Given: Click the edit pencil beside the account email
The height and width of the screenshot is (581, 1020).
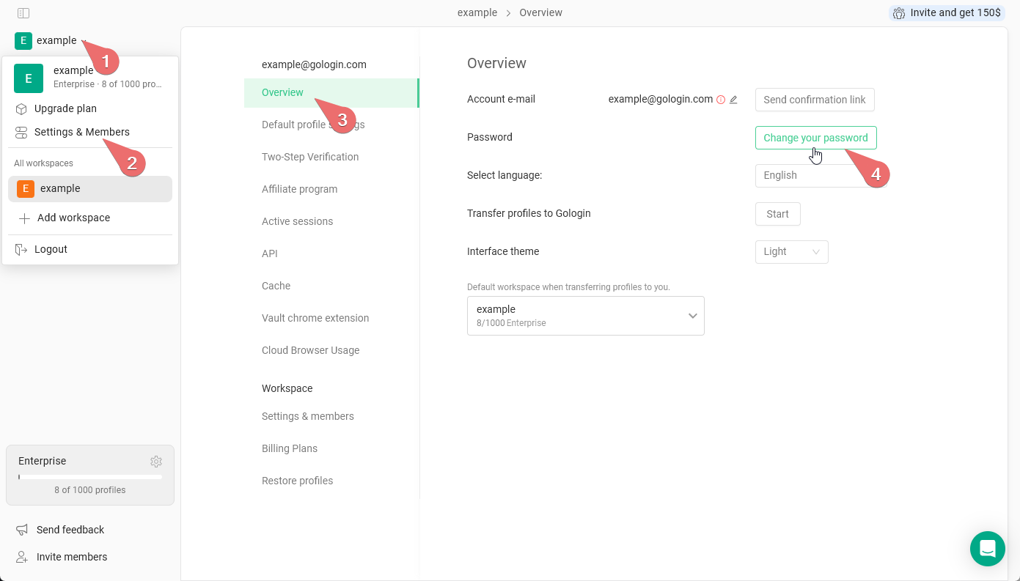Looking at the screenshot, I should point(734,99).
